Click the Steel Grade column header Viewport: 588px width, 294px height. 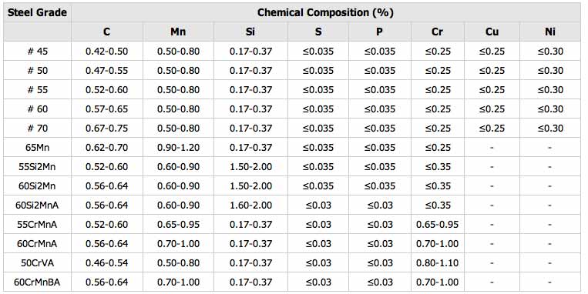(37, 13)
